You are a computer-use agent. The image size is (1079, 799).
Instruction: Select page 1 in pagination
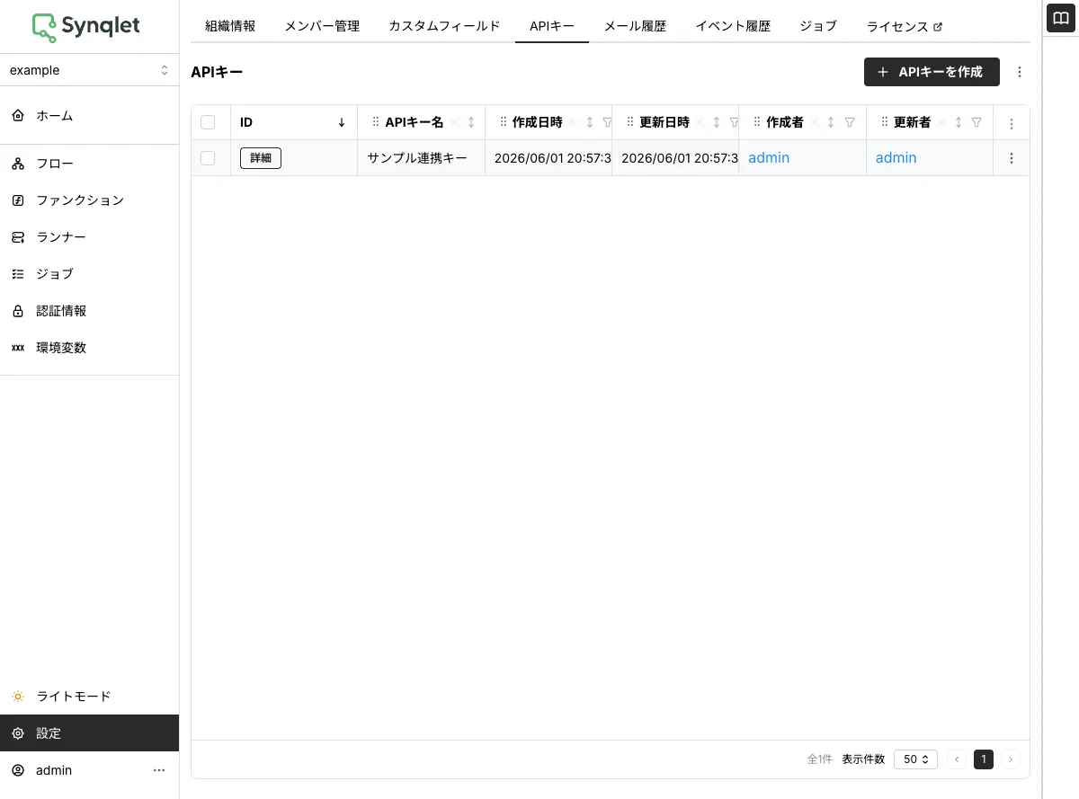pos(984,759)
